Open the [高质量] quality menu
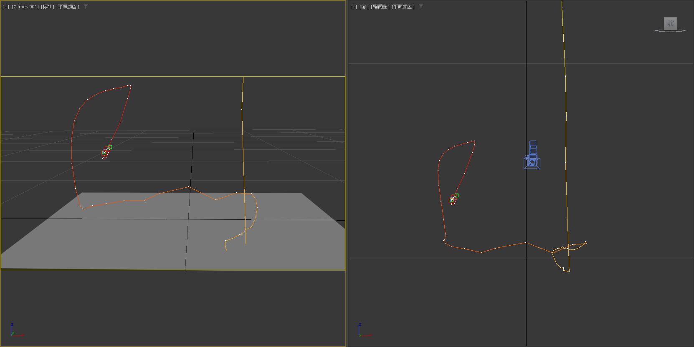694x347 pixels. pos(380,7)
